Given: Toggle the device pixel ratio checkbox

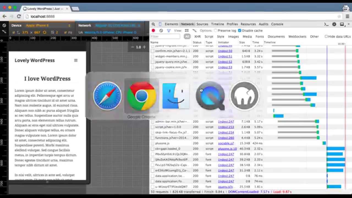Looking at the screenshot, I should click(x=53, y=32).
